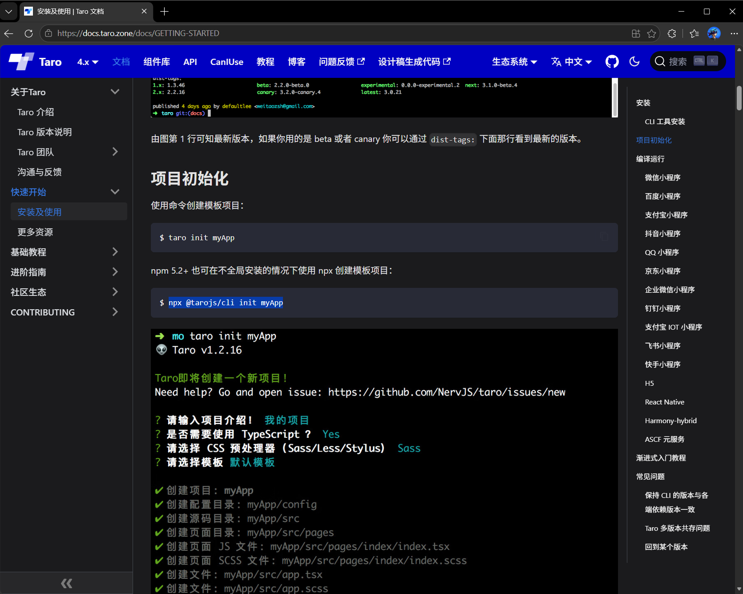This screenshot has width=743, height=594.
Task: Open the 生态系统 dropdown menu
Action: click(514, 62)
